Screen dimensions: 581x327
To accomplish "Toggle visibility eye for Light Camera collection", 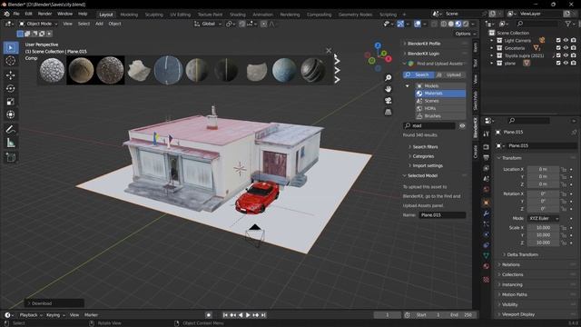I will tap(566, 40).
